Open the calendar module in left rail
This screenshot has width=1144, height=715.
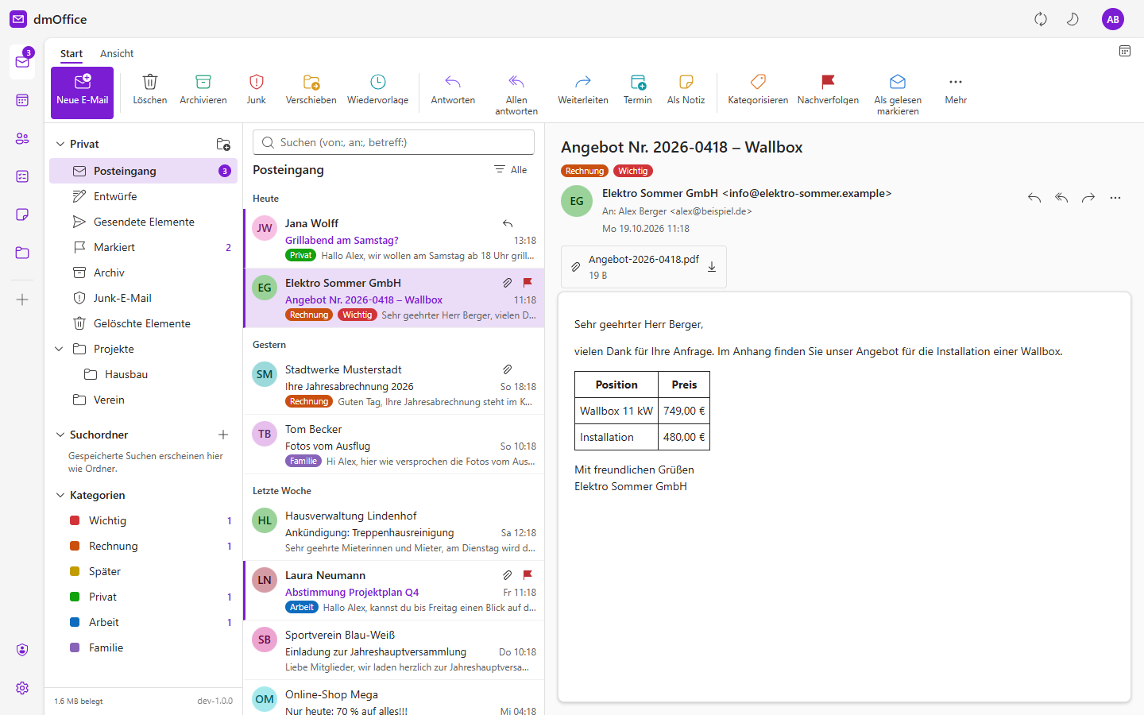pyautogui.click(x=22, y=100)
